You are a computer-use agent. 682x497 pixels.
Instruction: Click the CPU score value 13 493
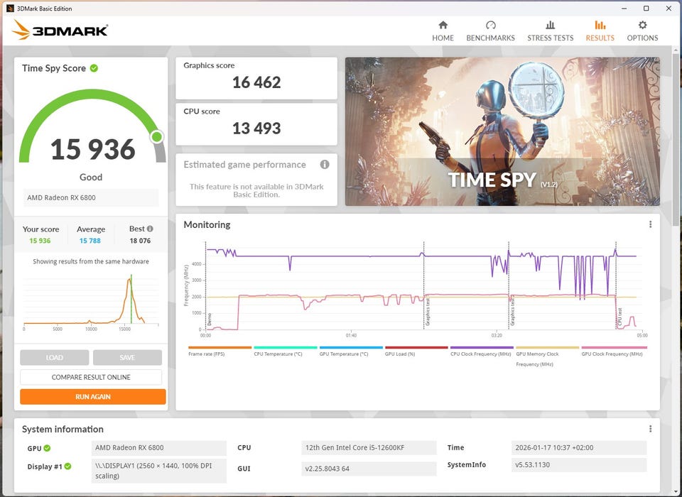click(x=256, y=129)
